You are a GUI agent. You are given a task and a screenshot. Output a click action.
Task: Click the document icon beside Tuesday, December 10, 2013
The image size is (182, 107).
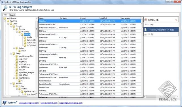[145, 30]
